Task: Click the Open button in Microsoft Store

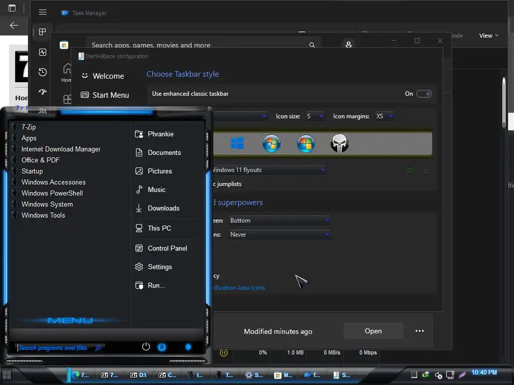Action: point(373,331)
